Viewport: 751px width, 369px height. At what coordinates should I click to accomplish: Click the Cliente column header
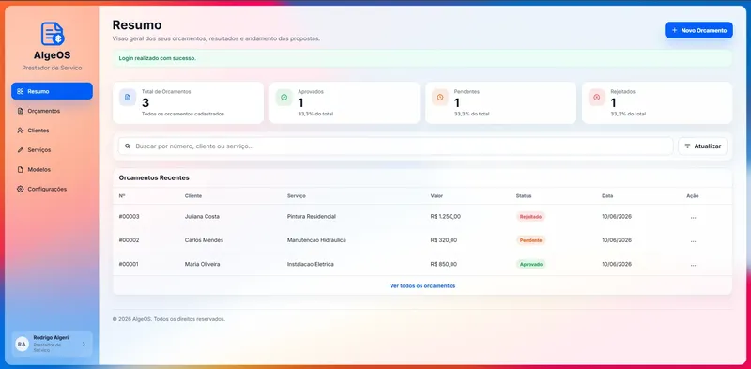(193, 196)
